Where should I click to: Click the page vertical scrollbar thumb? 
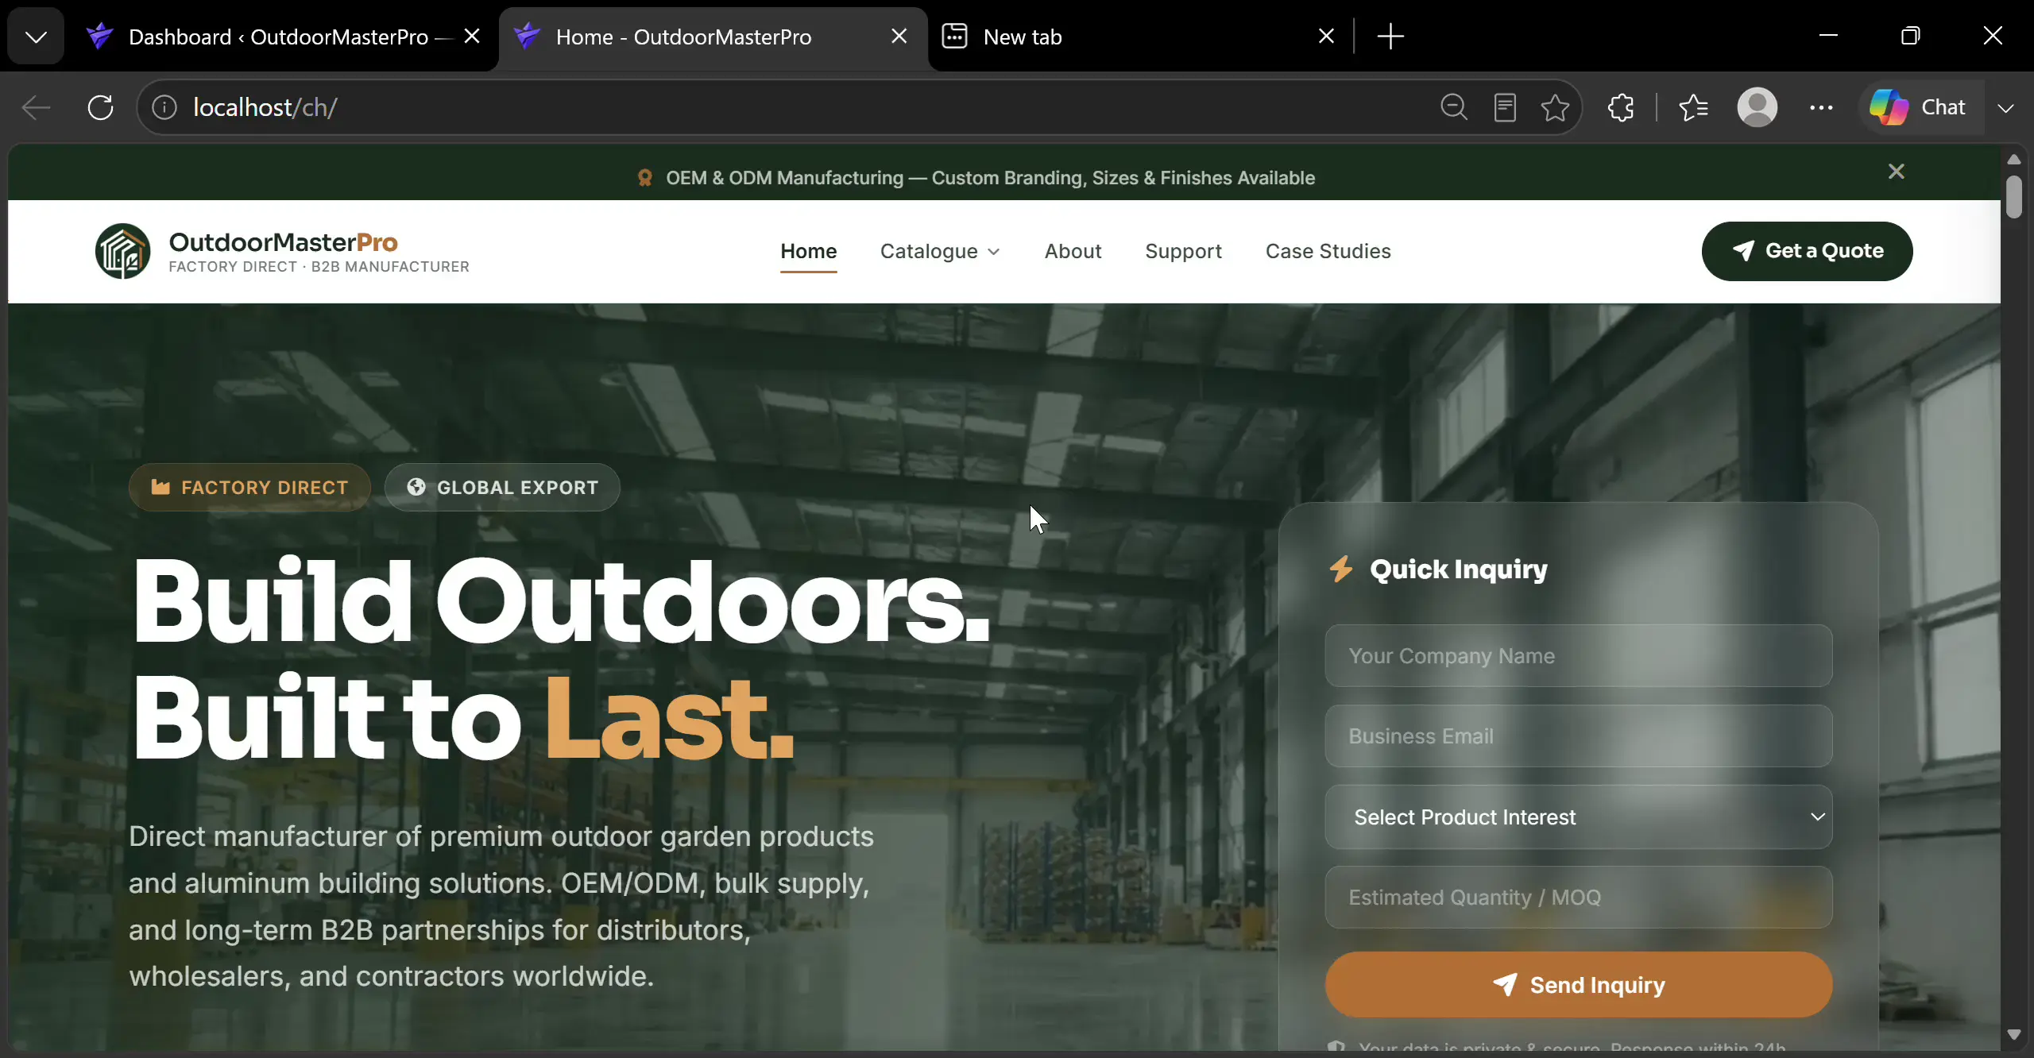[x=2013, y=196]
